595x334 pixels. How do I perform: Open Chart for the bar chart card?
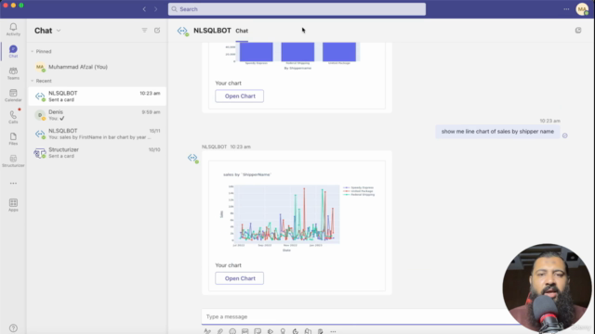click(x=240, y=96)
